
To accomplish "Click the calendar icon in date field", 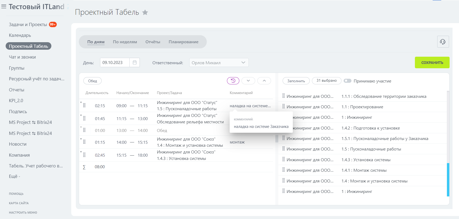I will 135,63.
